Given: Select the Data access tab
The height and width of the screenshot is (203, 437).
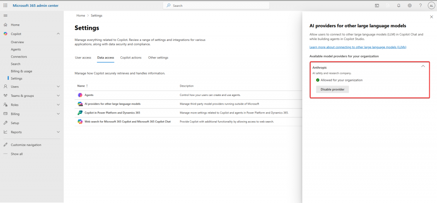Looking at the screenshot, I should [106, 58].
